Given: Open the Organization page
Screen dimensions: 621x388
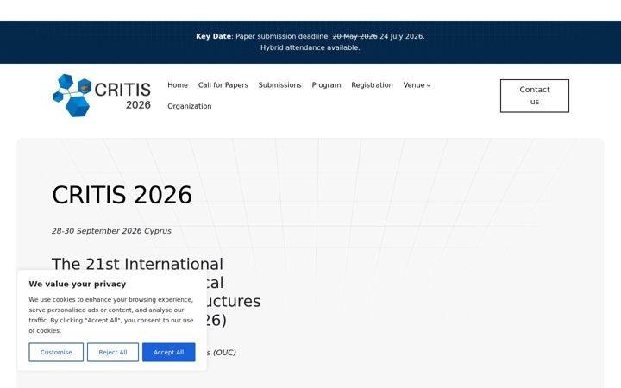Looking at the screenshot, I should click(189, 106).
